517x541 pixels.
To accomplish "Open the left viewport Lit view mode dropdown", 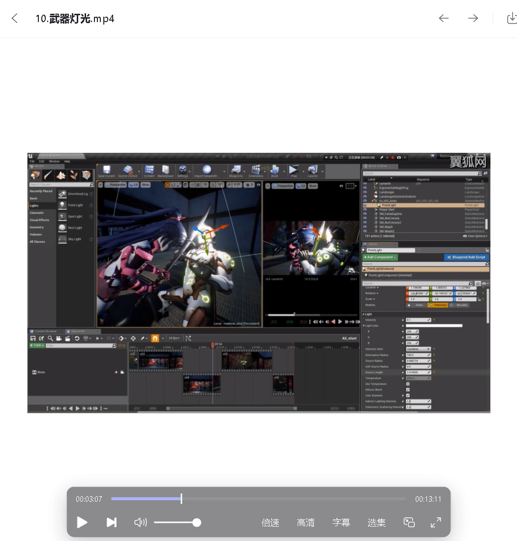I will click(x=134, y=185).
